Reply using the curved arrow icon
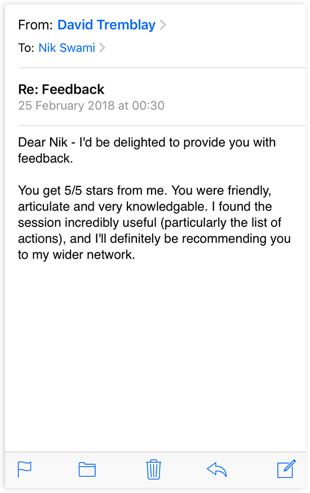310x493 pixels. (217, 470)
